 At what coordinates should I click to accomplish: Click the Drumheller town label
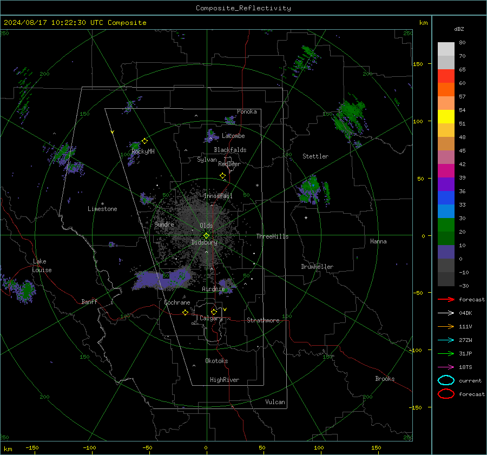pos(317,267)
